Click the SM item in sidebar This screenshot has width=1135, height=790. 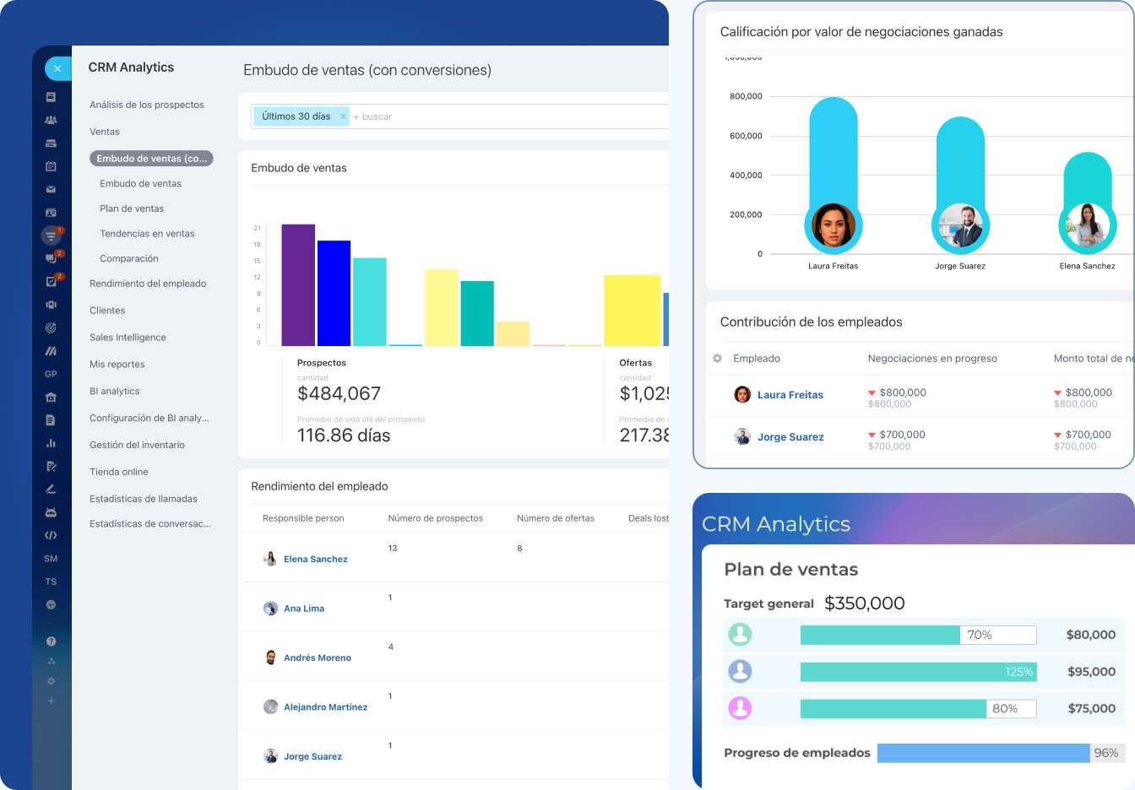pyautogui.click(x=51, y=559)
